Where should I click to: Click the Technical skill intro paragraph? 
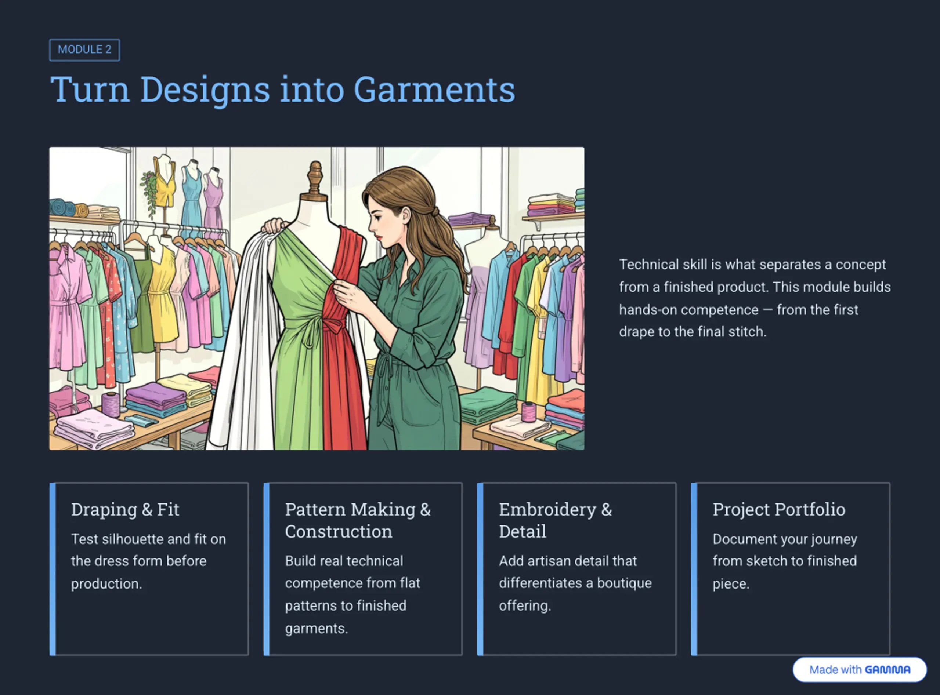pyautogui.click(x=755, y=298)
